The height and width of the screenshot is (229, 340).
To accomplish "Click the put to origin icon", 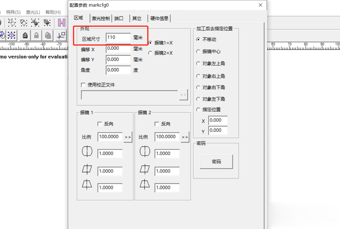I will [x=61, y=35].
